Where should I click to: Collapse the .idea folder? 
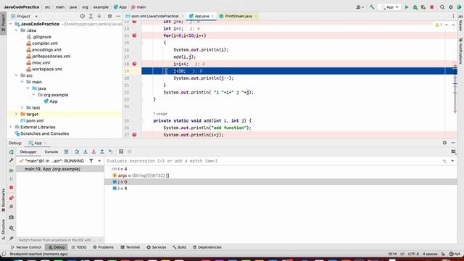click(16, 30)
